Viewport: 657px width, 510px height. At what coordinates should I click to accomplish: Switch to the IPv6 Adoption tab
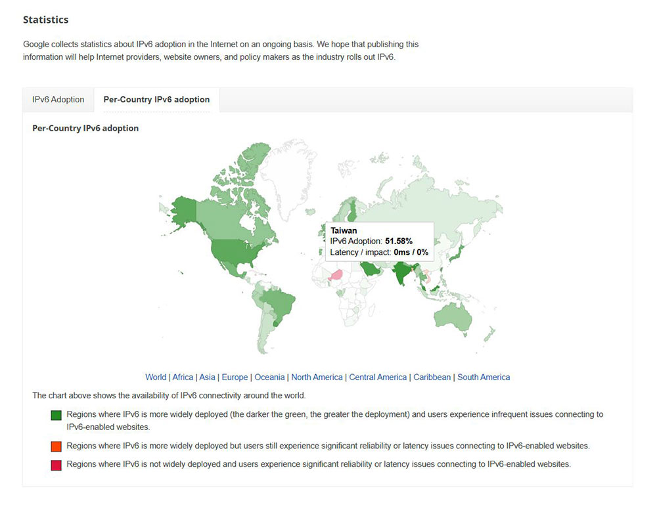point(58,100)
